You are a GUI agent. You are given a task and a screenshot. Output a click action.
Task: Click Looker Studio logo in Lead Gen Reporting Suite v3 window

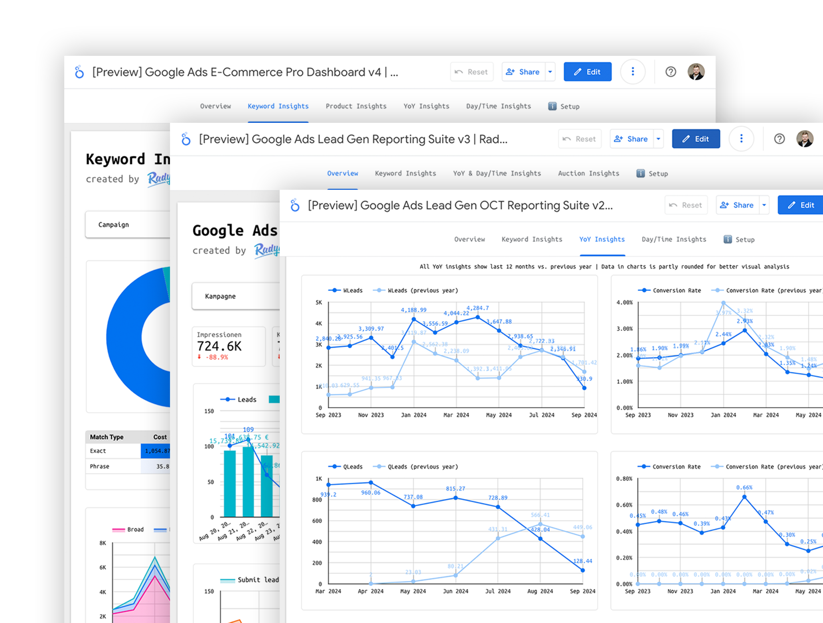(x=186, y=139)
